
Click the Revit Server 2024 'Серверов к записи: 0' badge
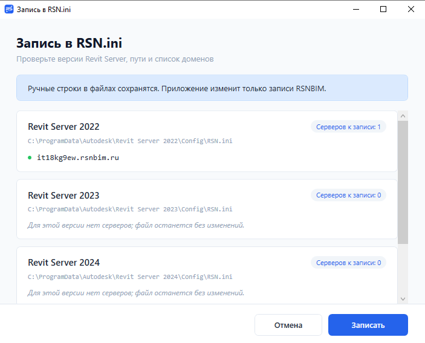348,263
